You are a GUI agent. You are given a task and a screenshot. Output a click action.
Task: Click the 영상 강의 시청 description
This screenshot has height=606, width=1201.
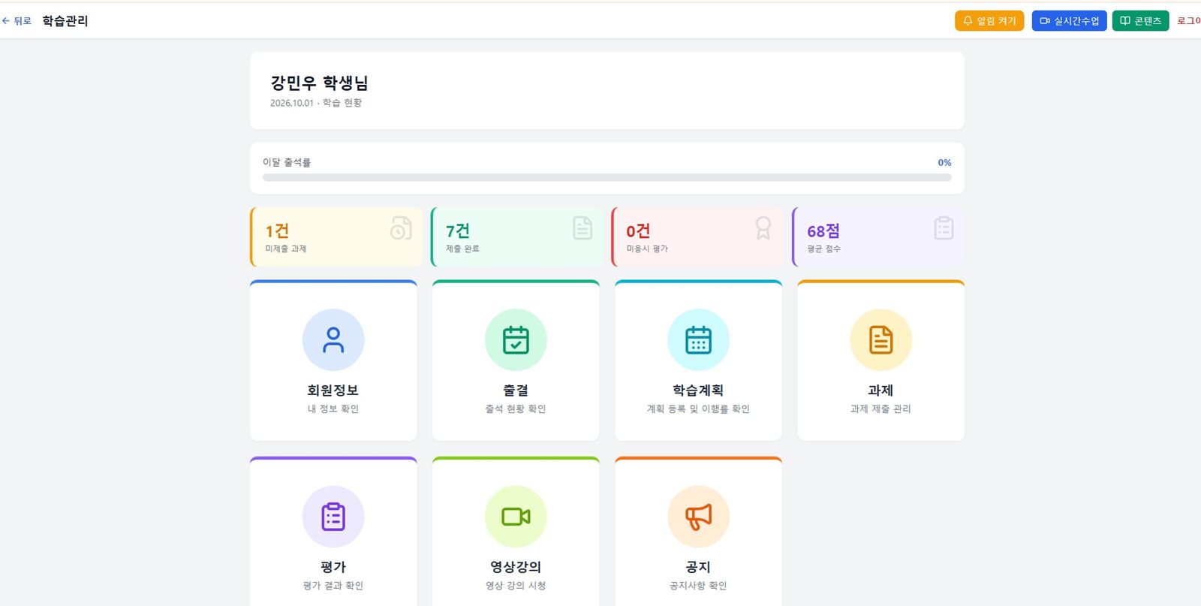tap(516, 585)
